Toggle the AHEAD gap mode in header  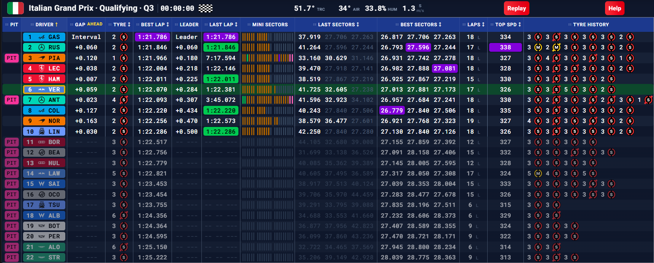click(x=95, y=24)
